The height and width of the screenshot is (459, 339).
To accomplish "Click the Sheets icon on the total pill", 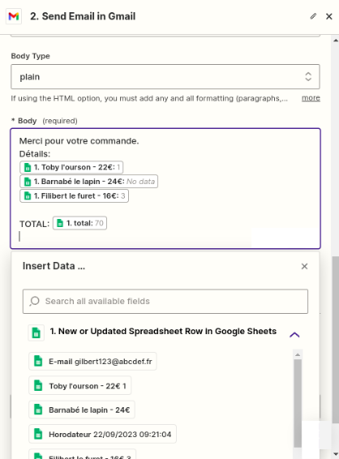I will tap(60, 223).
